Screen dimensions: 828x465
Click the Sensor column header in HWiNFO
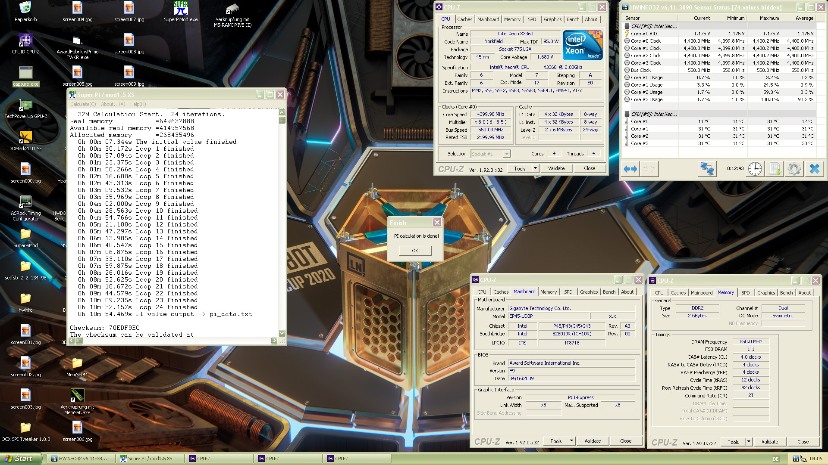(x=650, y=18)
